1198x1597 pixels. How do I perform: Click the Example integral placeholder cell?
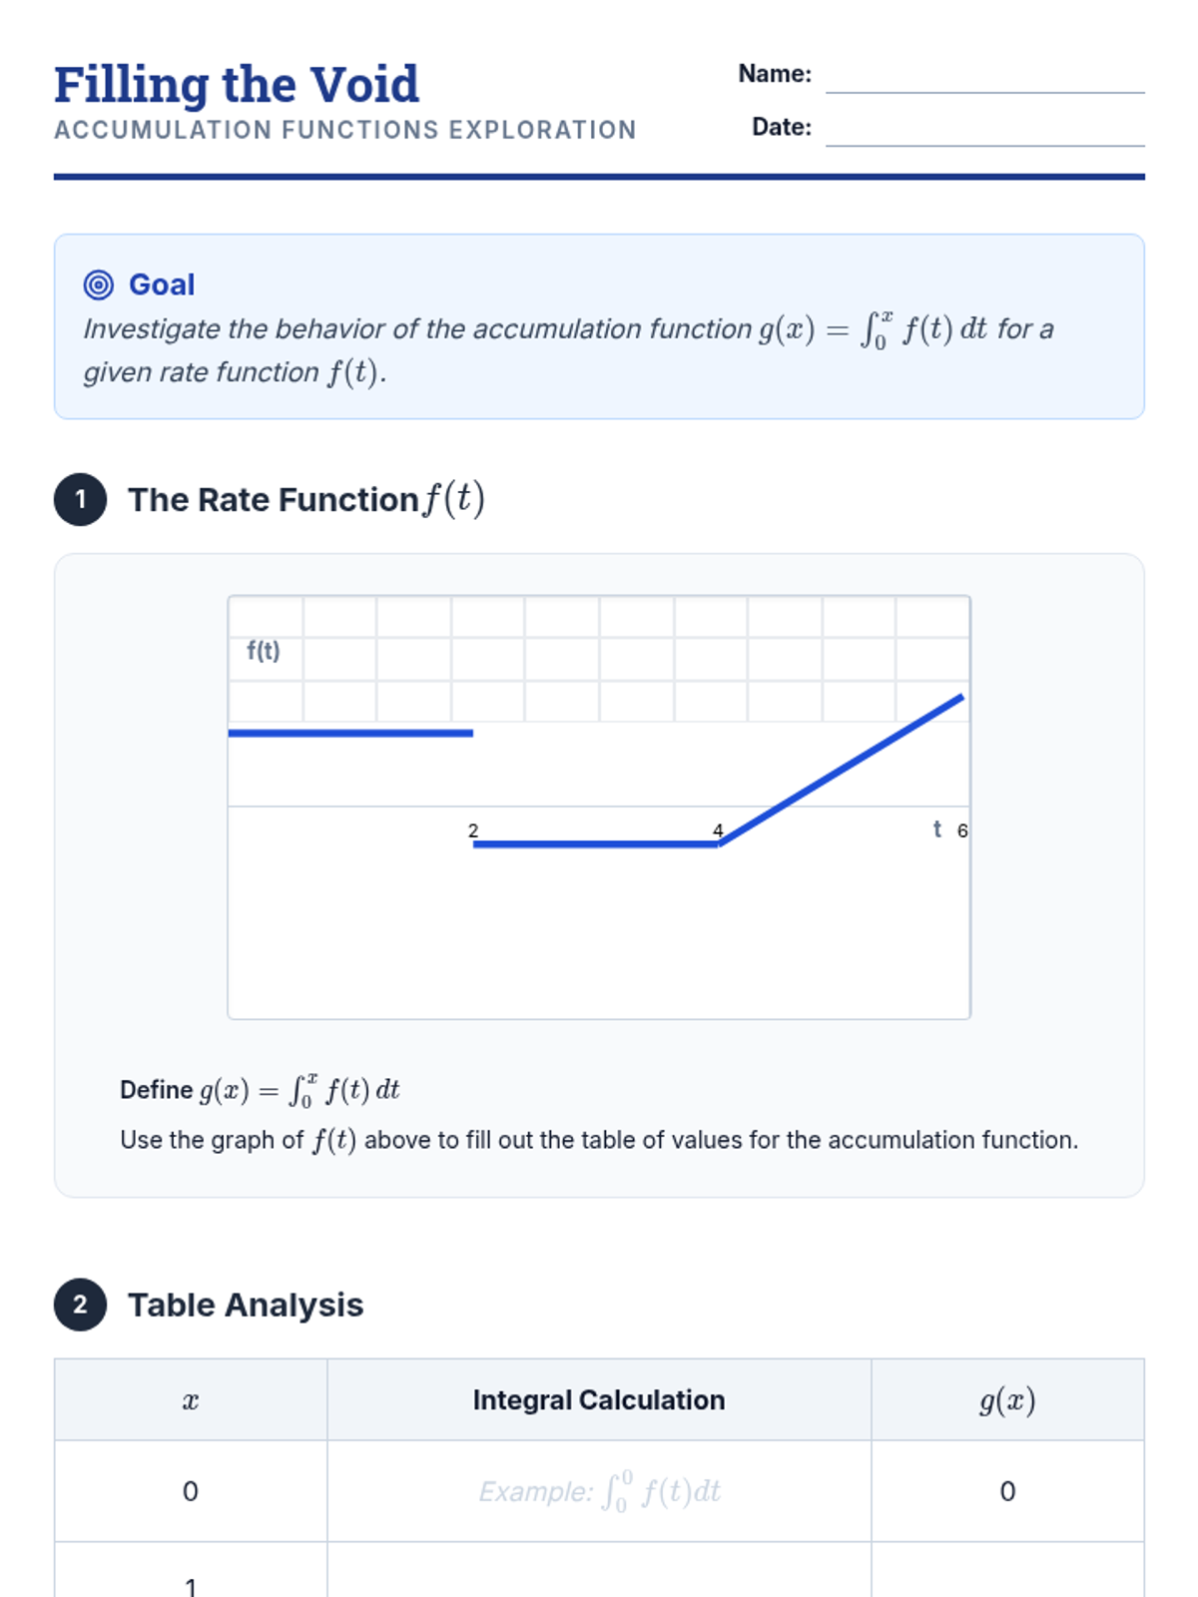(599, 1491)
